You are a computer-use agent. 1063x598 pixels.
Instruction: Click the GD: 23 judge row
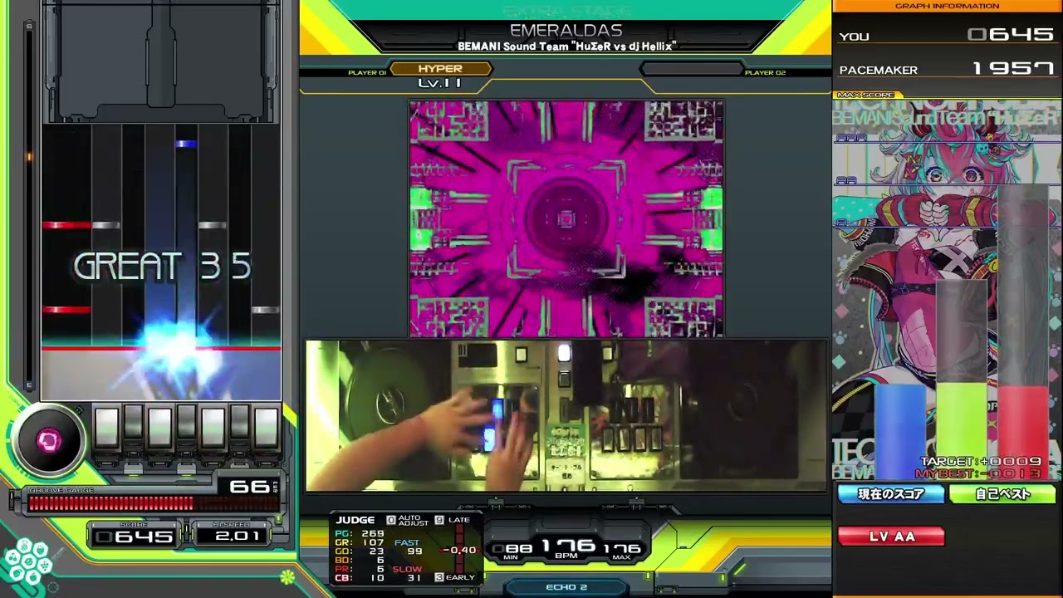pyautogui.click(x=360, y=551)
